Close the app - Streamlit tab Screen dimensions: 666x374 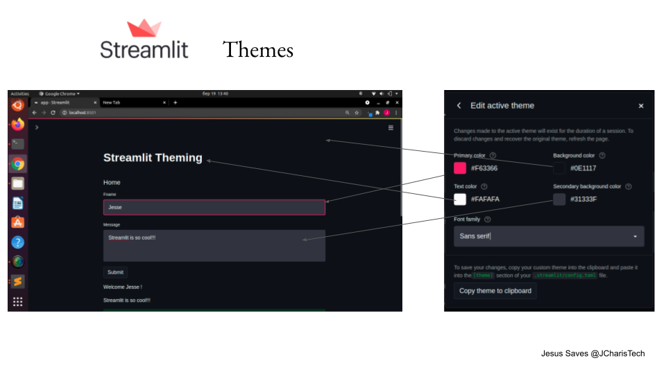pyautogui.click(x=95, y=103)
